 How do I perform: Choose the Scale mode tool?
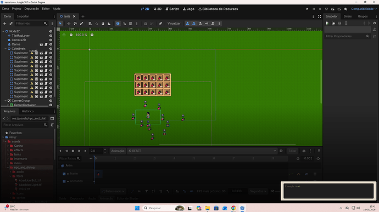point(81,24)
